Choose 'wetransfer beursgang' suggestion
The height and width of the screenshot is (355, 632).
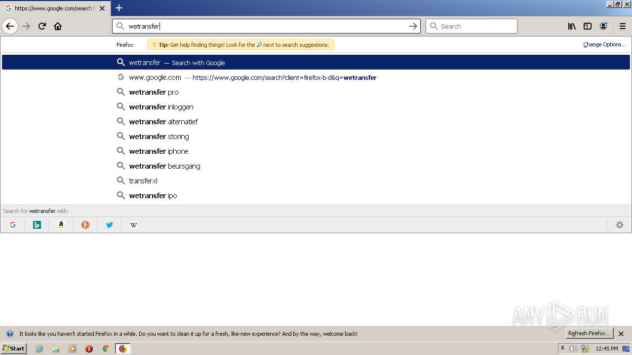[316, 166]
